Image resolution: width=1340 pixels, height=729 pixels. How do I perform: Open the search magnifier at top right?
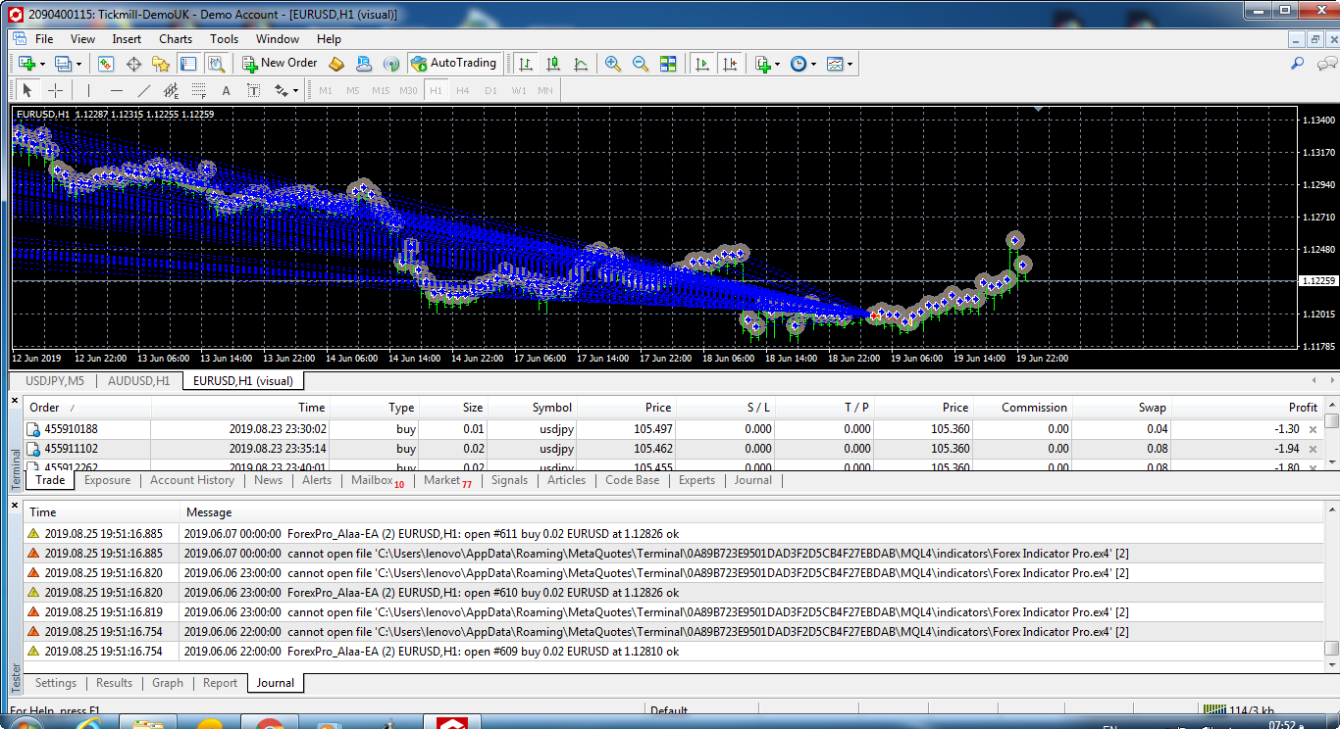pos(1297,64)
